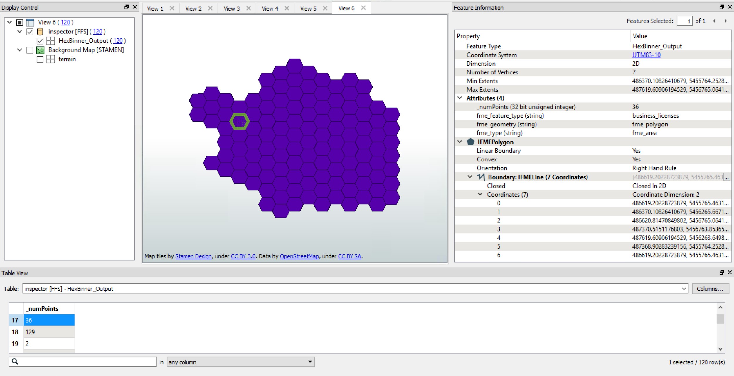
Task: Undock the Display Control panel
Action: (127, 7)
